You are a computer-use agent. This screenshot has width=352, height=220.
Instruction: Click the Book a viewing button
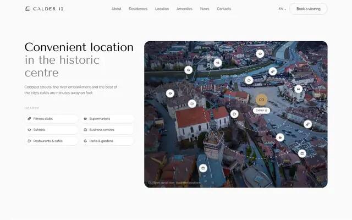(x=309, y=9)
